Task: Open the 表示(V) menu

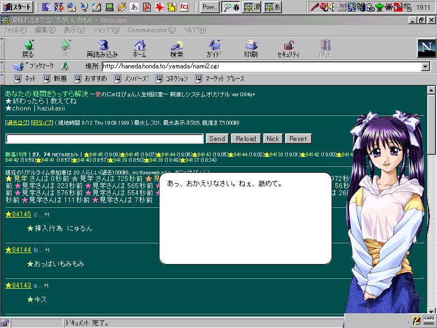Action: pyautogui.click(x=74, y=30)
